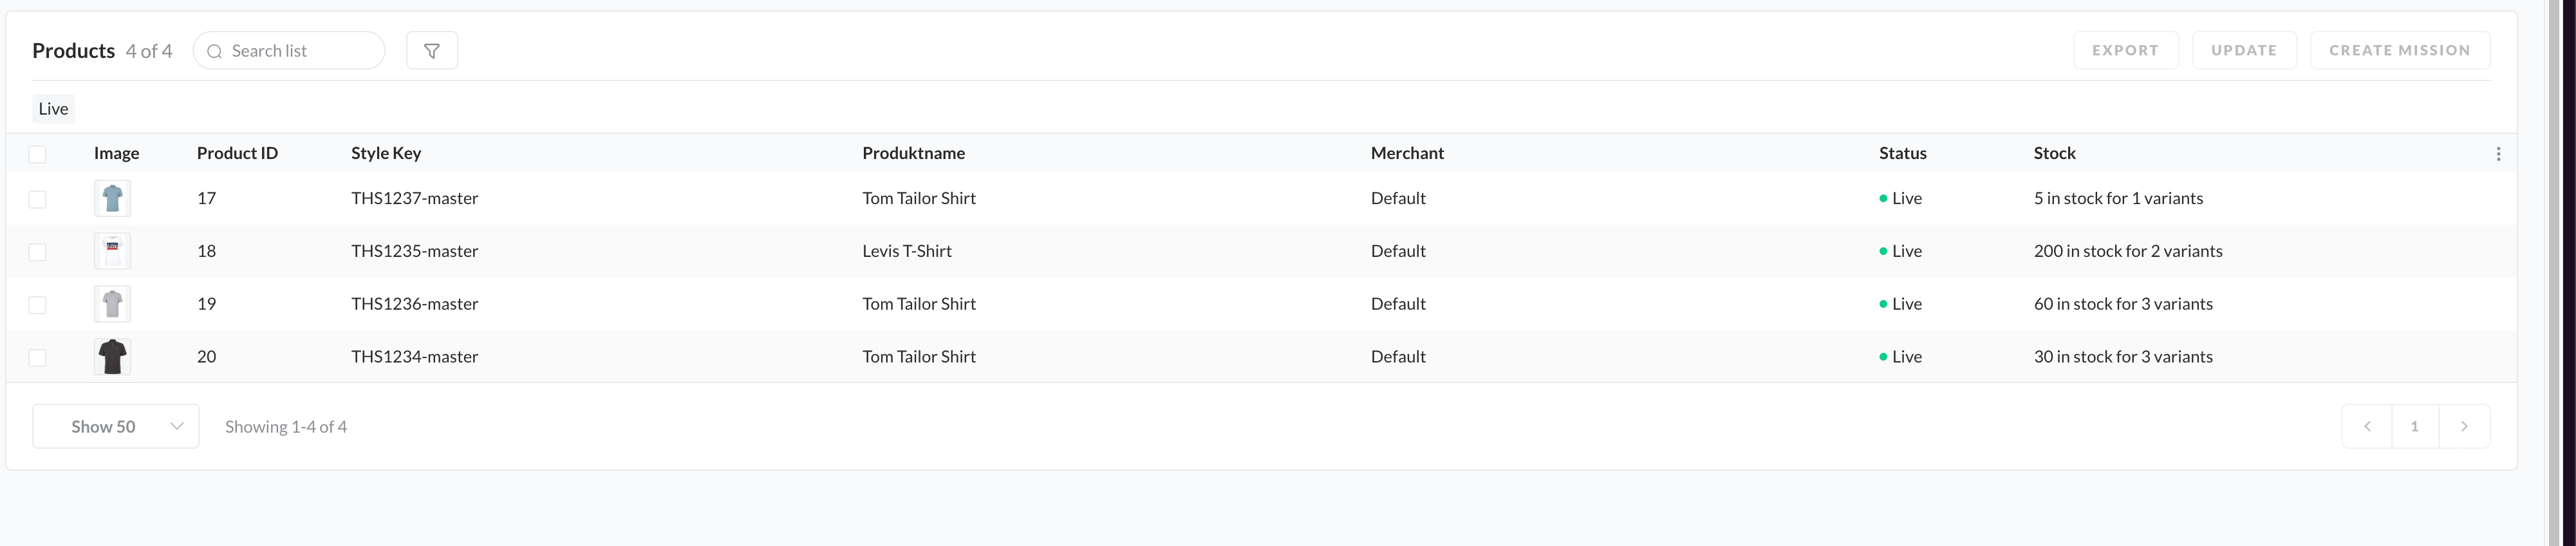Click CREATE MISSION button
Image resolution: width=2576 pixels, height=546 pixels.
tap(2399, 51)
